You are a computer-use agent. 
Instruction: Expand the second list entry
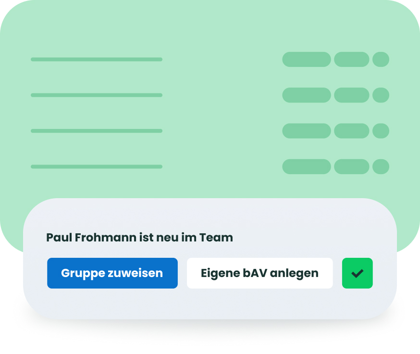point(96,95)
